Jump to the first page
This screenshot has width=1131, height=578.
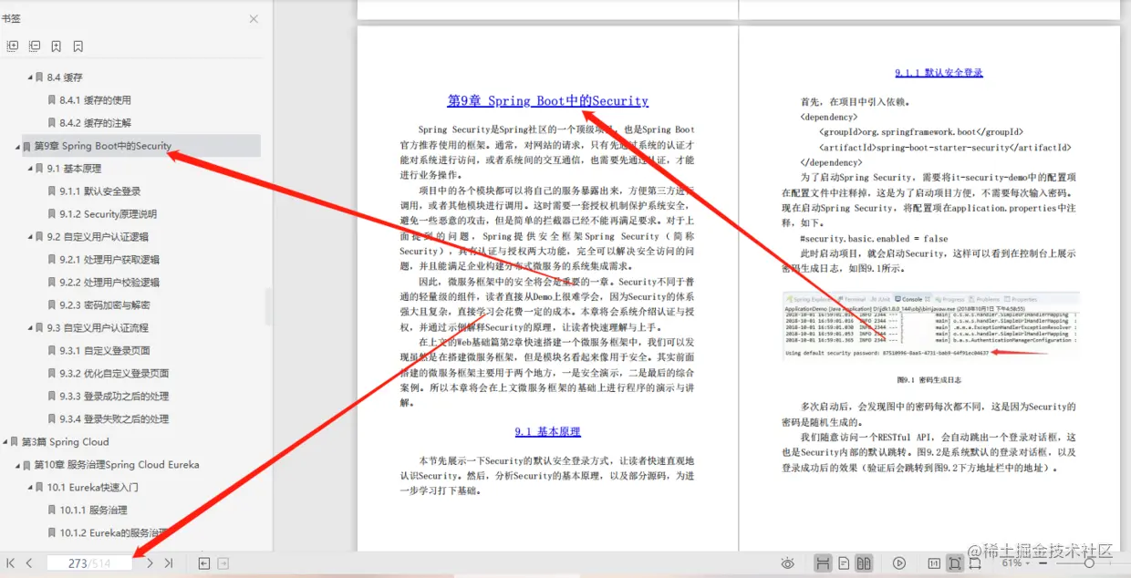click(11, 563)
